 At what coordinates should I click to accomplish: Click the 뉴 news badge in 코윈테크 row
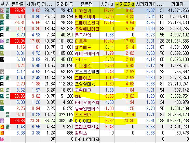click(x=8, y=90)
